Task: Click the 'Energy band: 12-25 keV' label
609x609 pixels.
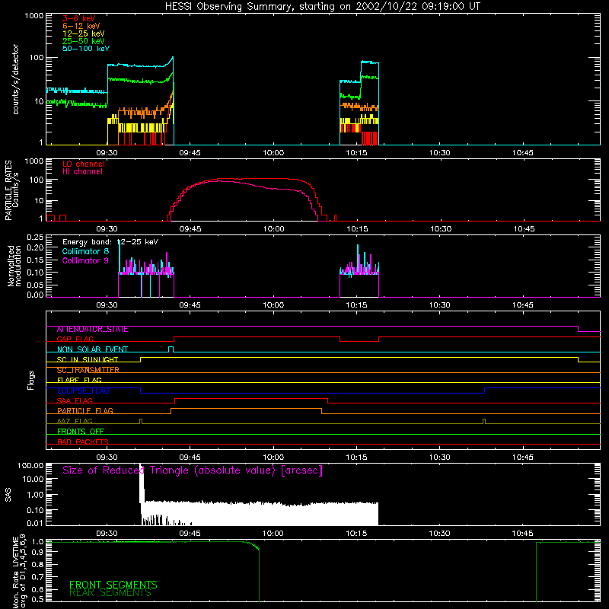Action: click(x=110, y=242)
